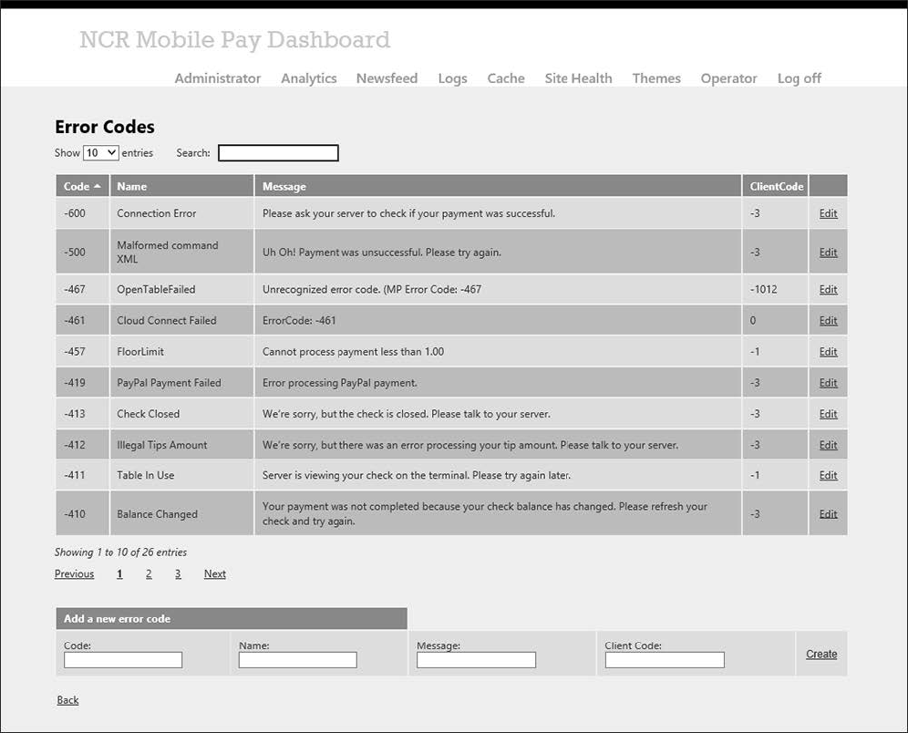Open the Cache page
Viewport: 908px width, 733px height.
(x=506, y=78)
